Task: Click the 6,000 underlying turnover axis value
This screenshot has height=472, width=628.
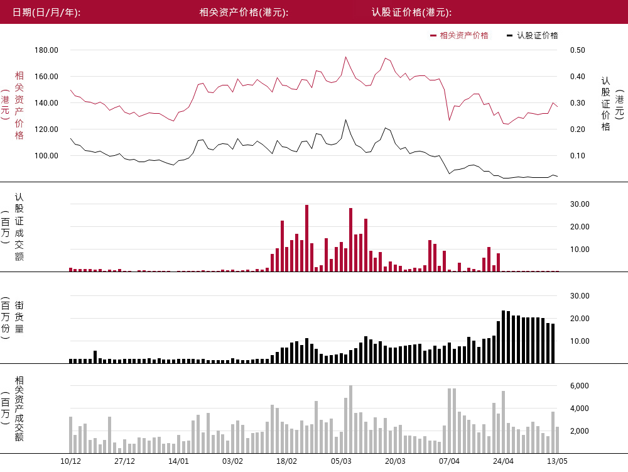Action: tap(580, 386)
